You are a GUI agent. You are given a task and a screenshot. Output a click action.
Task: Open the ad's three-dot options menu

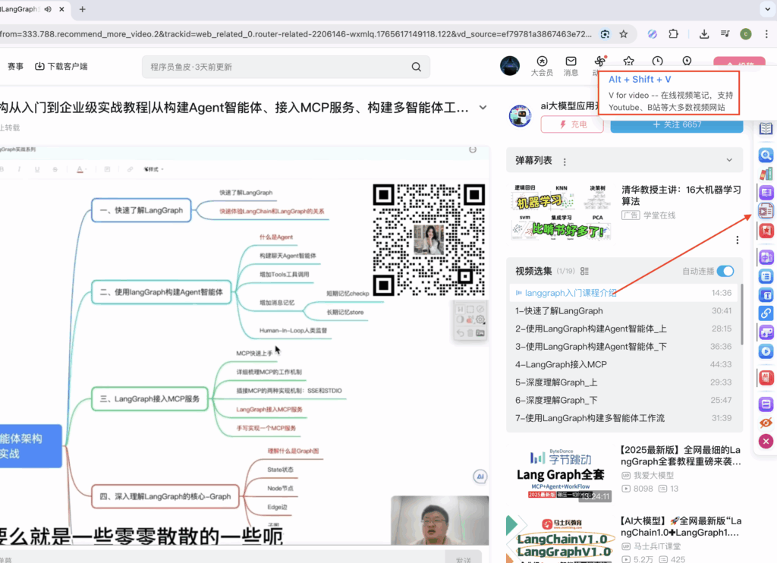pyautogui.click(x=737, y=240)
